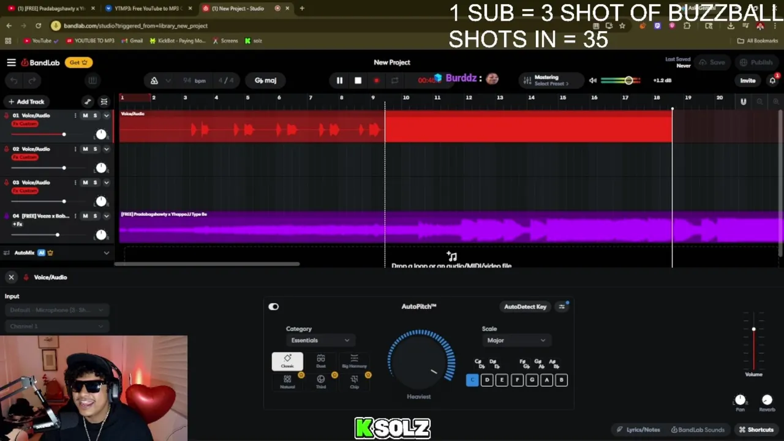Toggle the cycle loop button
The image size is (784, 441).
[394, 80]
